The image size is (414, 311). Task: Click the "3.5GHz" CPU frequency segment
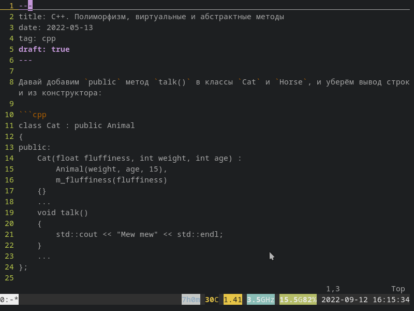click(x=261, y=300)
